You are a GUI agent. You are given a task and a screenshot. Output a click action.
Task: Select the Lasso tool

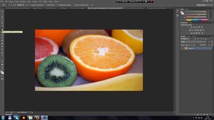tap(2, 17)
